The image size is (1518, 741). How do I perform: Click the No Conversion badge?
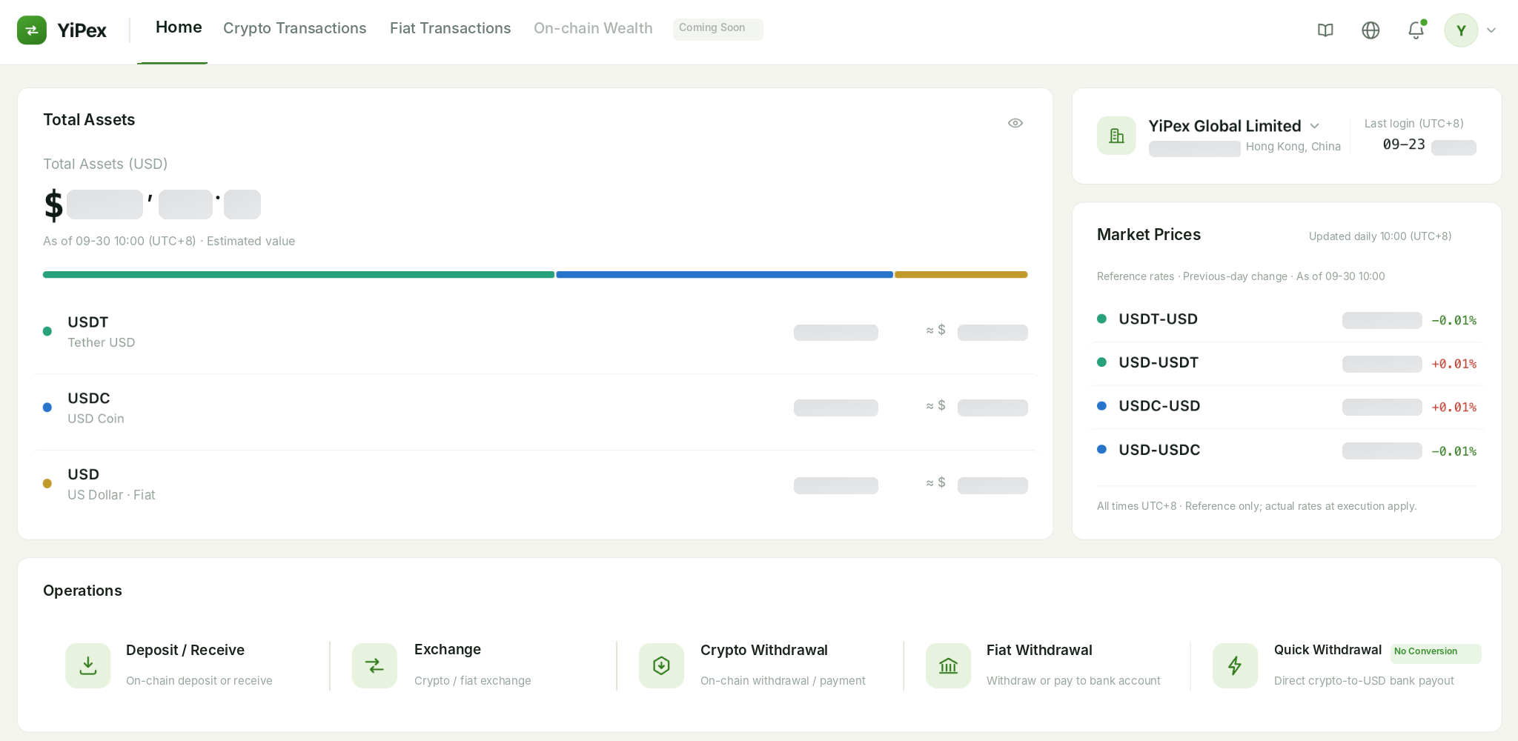[x=1436, y=653]
